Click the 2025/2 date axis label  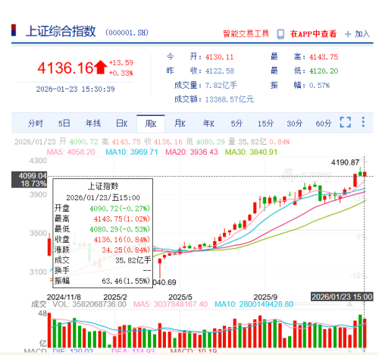click(115, 297)
